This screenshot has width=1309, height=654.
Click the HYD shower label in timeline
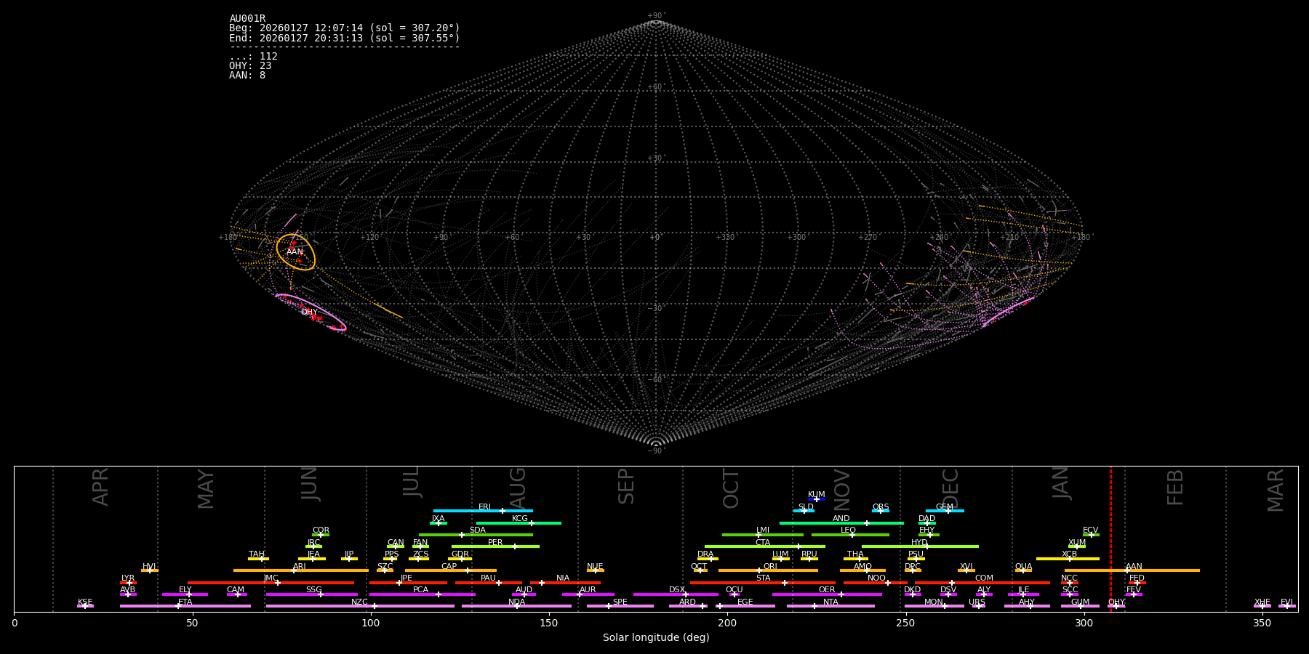click(919, 543)
